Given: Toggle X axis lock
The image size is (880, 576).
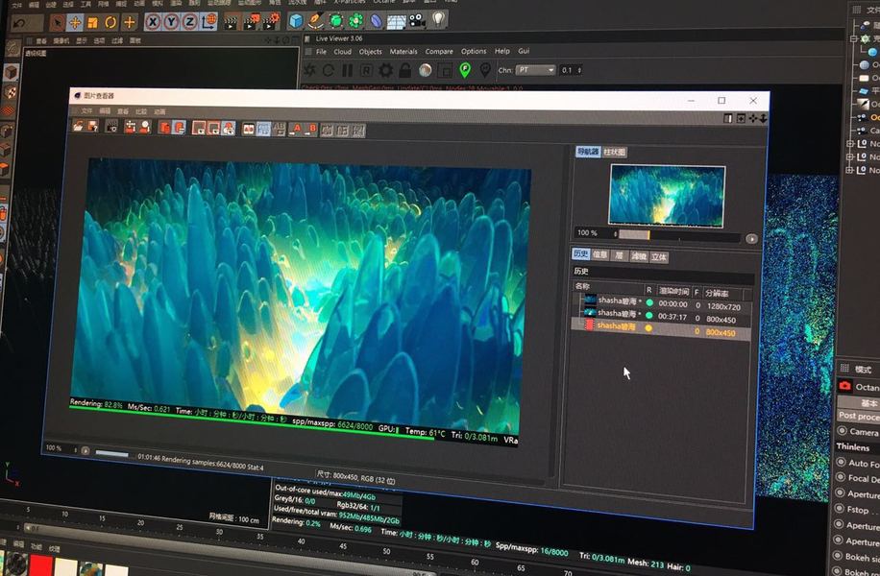Looking at the screenshot, I should pyautogui.click(x=153, y=22).
